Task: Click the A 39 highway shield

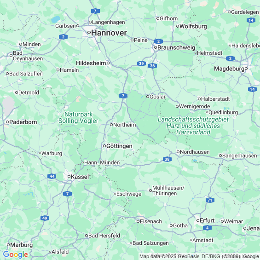Action: tap(141, 64)
